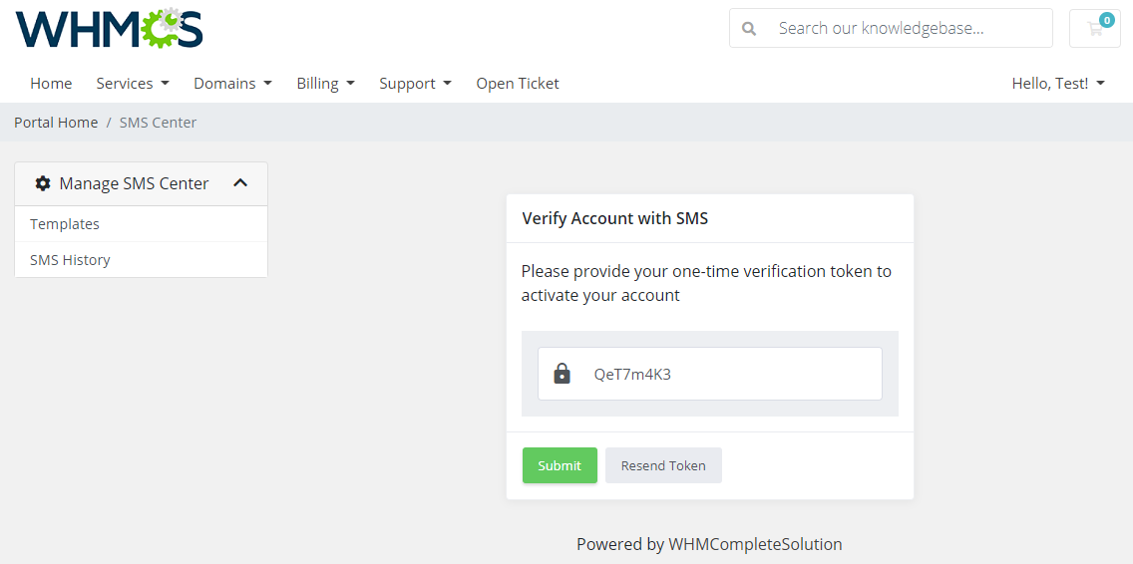Open the Hello, Test! account menu

click(1058, 84)
